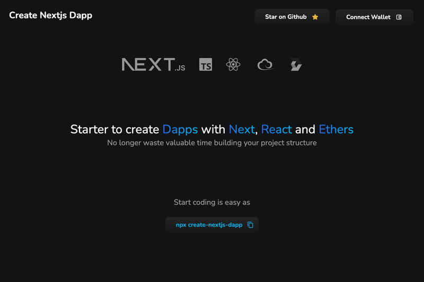Click the React atom logo

[x=233, y=65]
